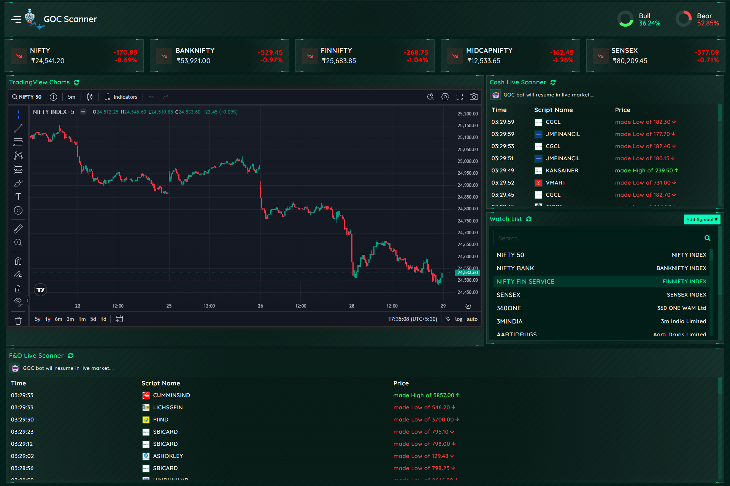Select the patterns drawing tool
The width and height of the screenshot is (730, 486).
[x=18, y=156]
